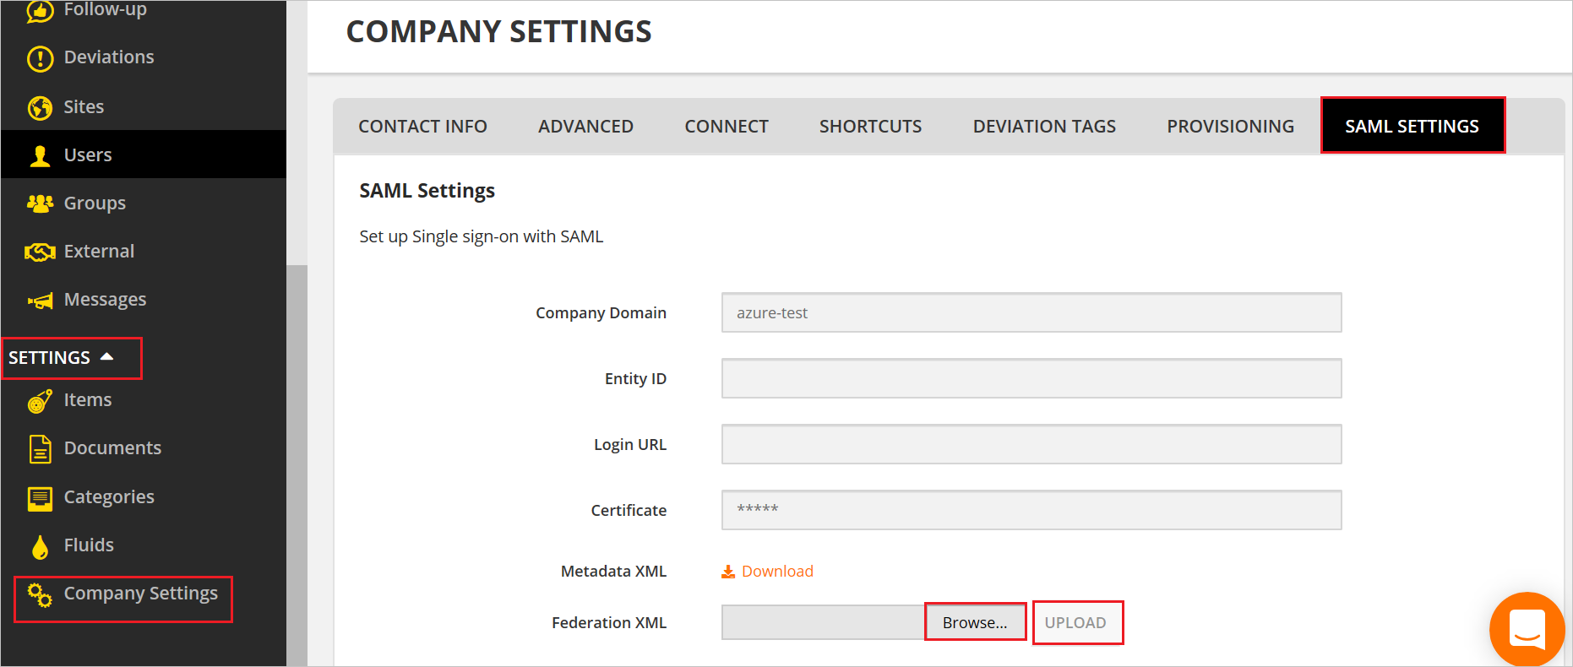Focus the Login URL input box
1573x667 pixels.
[1031, 444]
